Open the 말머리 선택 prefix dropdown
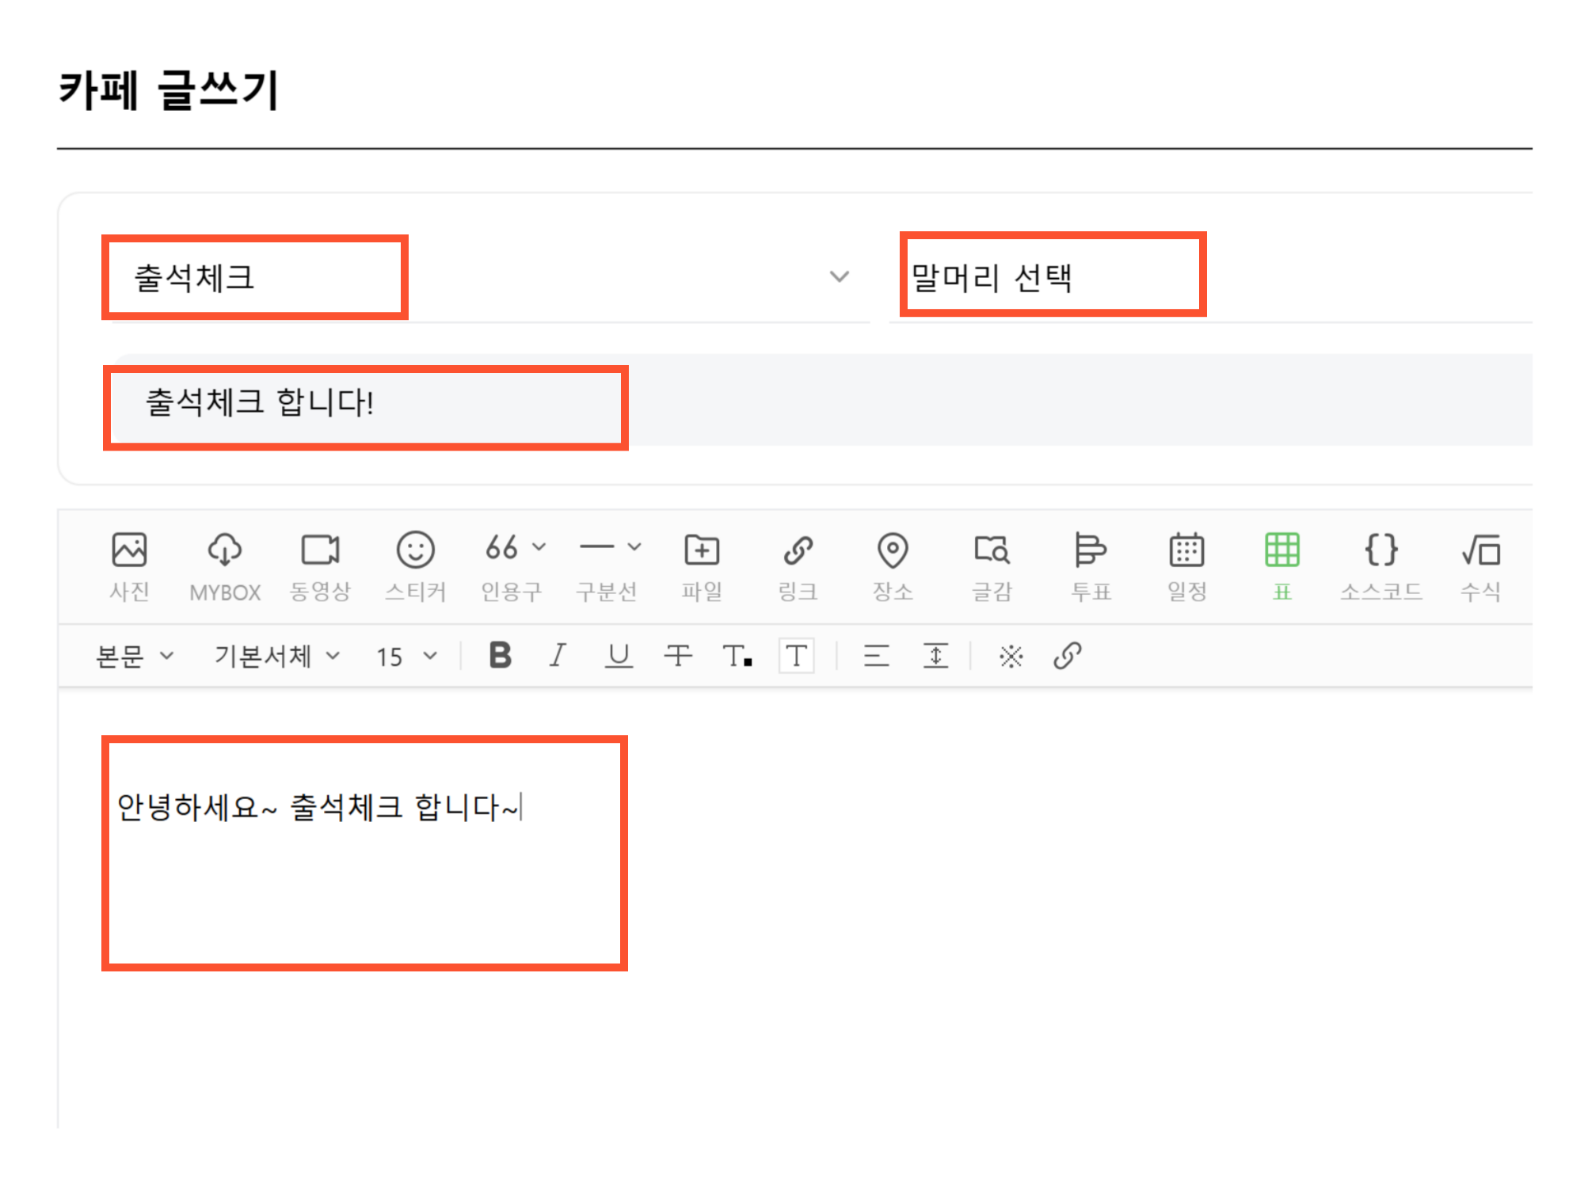This screenshot has width=1584, height=1188. (x=1212, y=277)
